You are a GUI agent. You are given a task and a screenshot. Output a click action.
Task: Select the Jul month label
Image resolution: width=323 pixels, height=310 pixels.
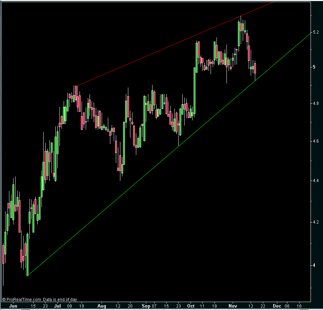click(57, 306)
